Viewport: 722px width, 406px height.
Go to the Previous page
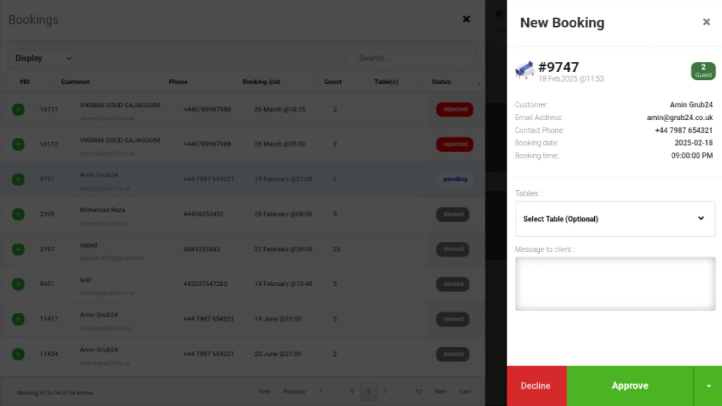[294, 392]
